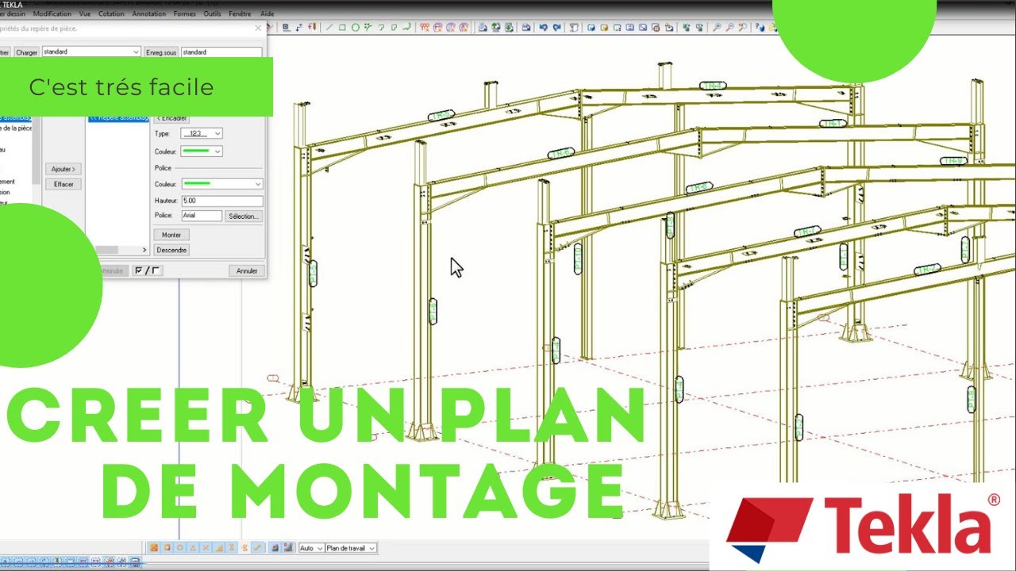Toggle snap to center points circle icon
Screen dimensions: 1016x571
(x=179, y=547)
